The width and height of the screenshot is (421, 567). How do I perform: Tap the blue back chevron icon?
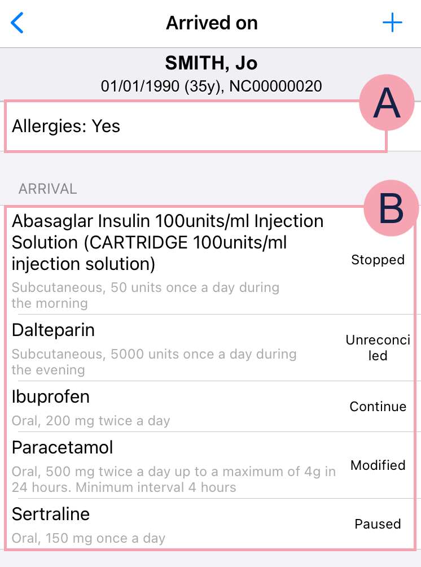[x=17, y=23]
